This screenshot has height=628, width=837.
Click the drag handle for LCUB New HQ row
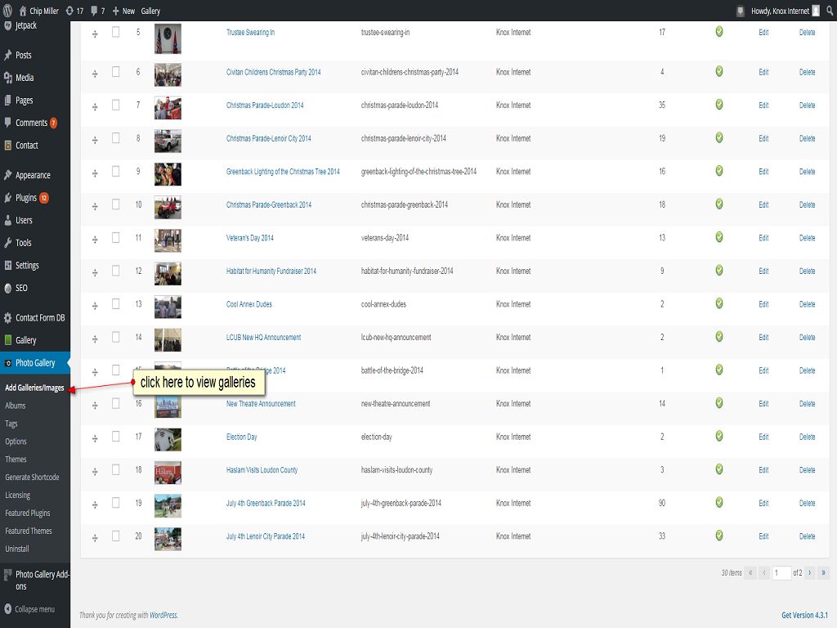[x=95, y=339]
